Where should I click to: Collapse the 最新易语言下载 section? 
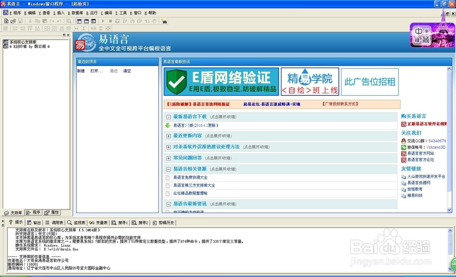tap(168, 117)
